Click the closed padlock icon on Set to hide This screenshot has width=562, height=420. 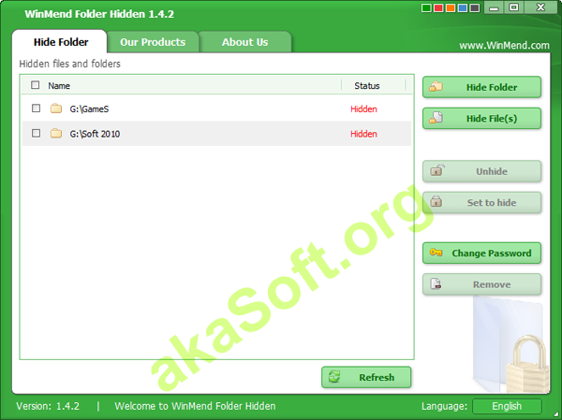(x=436, y=201)
